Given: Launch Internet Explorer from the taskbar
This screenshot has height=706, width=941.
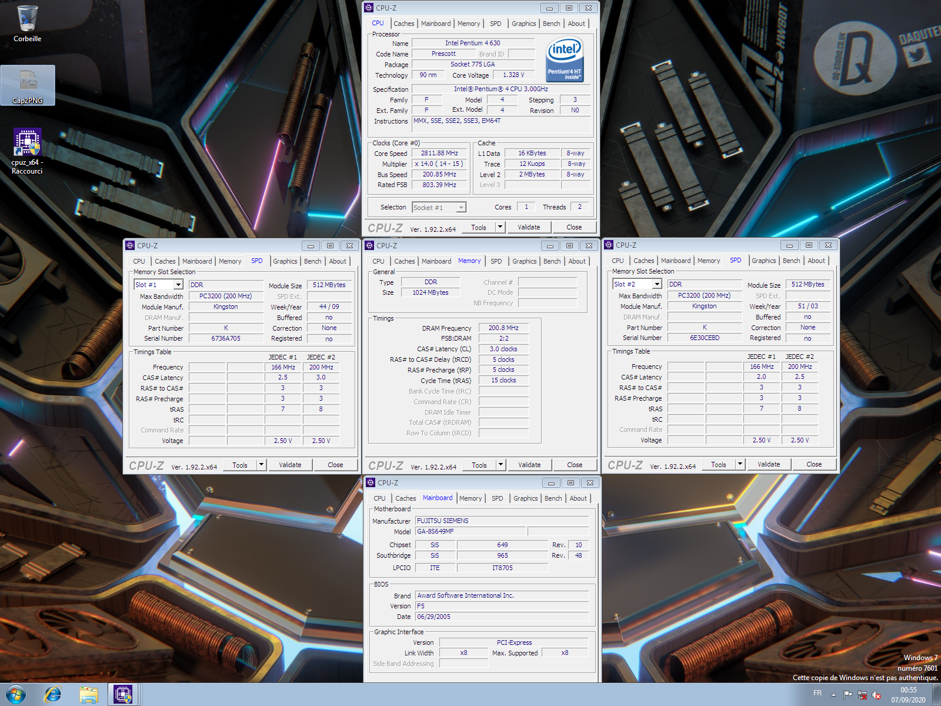Looking at the screenshot, I should pos(53,695).
